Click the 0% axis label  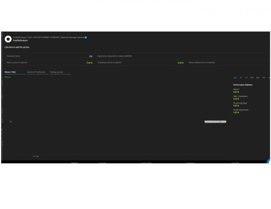point(10,122)
